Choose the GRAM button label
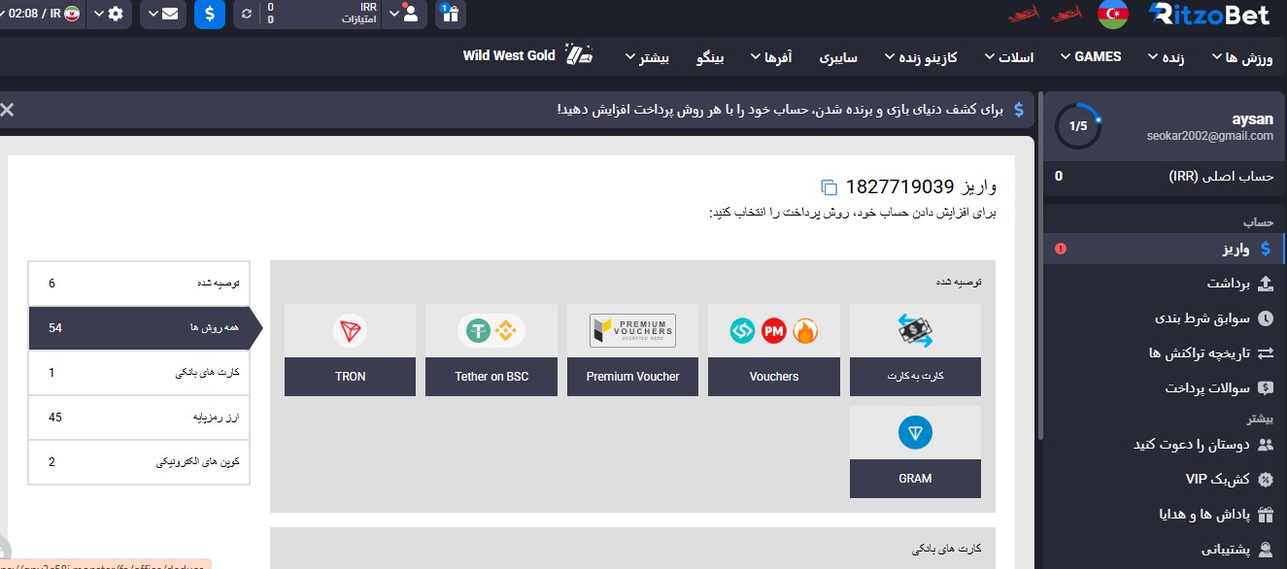Viewport: 1287px width, 569px height. pos(915,479)
